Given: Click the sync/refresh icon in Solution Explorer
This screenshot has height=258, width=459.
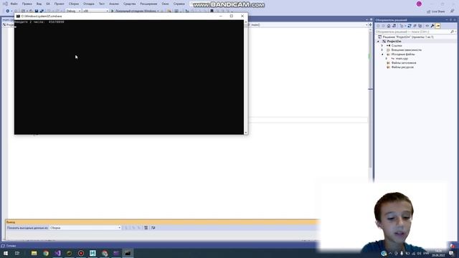Looking at the screenshot, I should click(410, 26).
